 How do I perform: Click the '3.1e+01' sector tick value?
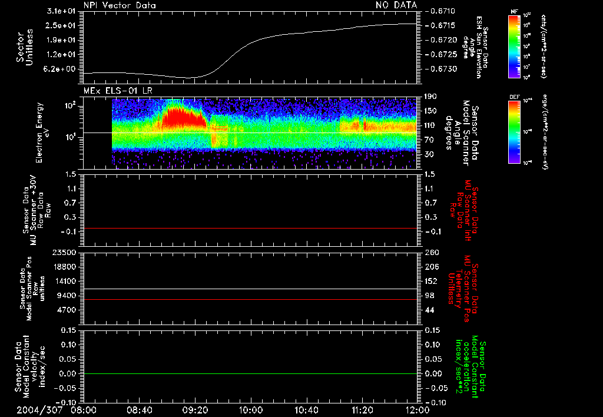(x=61, y=11)
